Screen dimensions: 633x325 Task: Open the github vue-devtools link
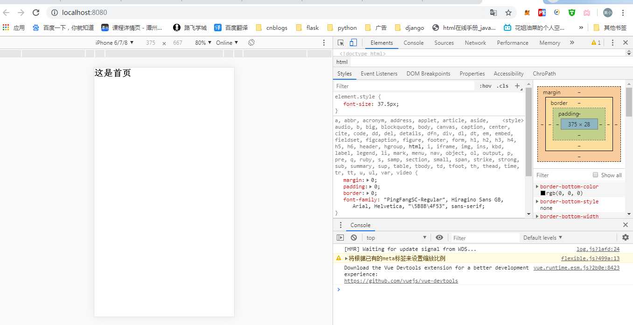click(401, 281)
